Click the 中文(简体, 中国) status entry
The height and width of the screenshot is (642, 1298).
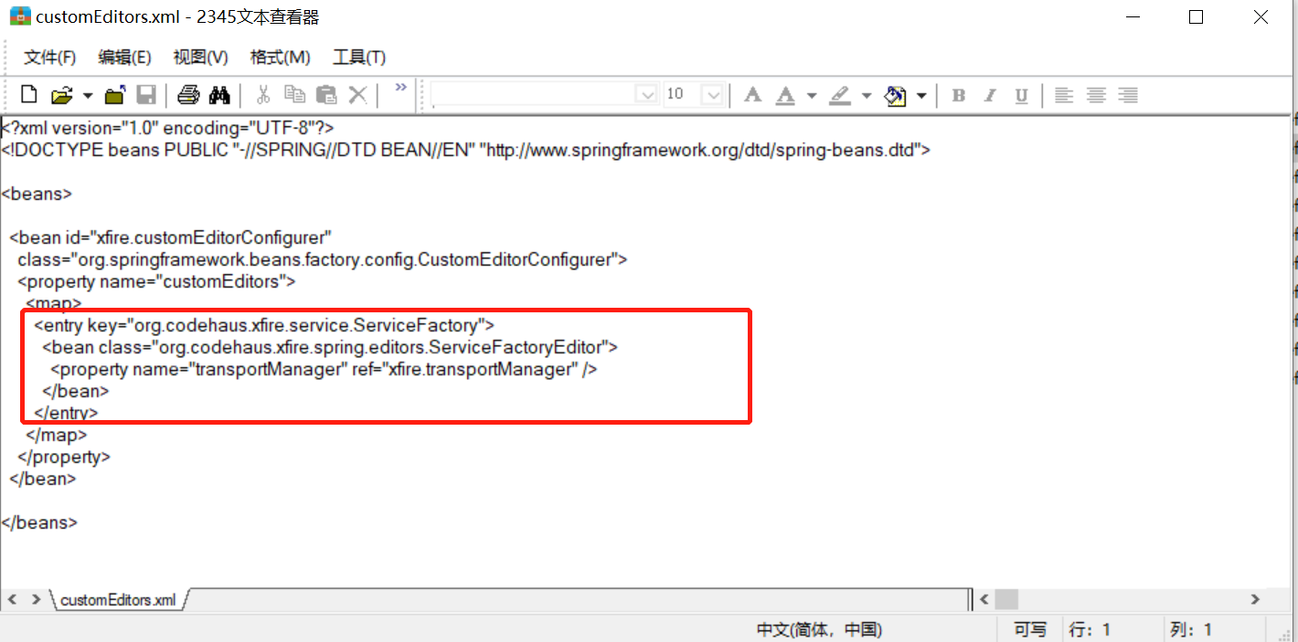tap(819, 629)
